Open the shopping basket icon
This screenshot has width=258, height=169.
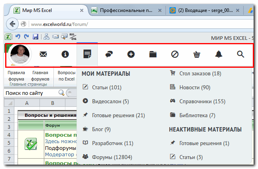point(197,55)
